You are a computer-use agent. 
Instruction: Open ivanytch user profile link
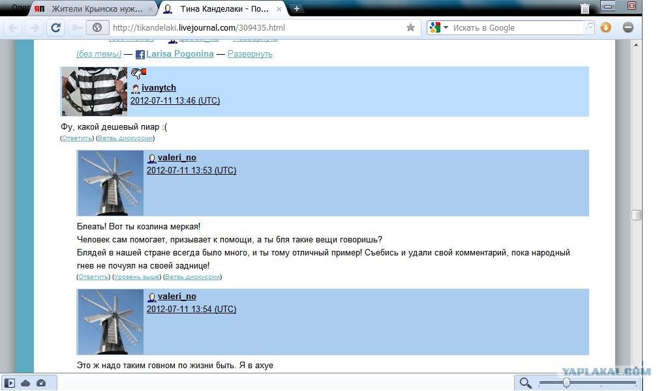tap(159, 87)
